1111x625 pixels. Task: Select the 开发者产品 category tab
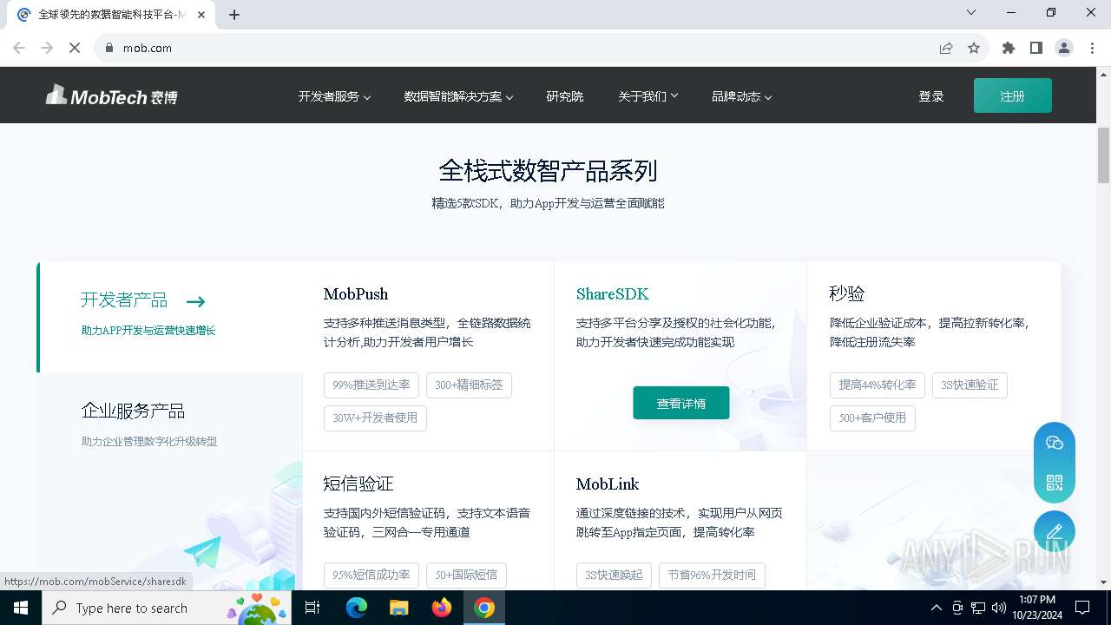170,317
